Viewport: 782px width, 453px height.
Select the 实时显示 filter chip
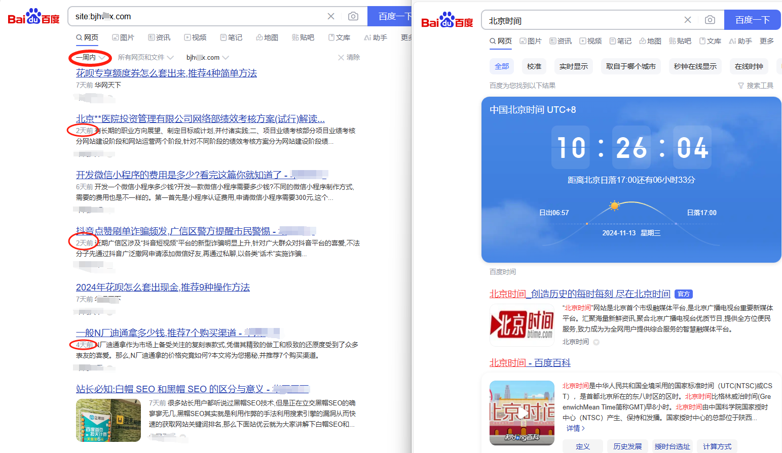pos(574,66)
